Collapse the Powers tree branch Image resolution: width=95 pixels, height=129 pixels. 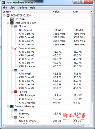click(x=12, y=92)
